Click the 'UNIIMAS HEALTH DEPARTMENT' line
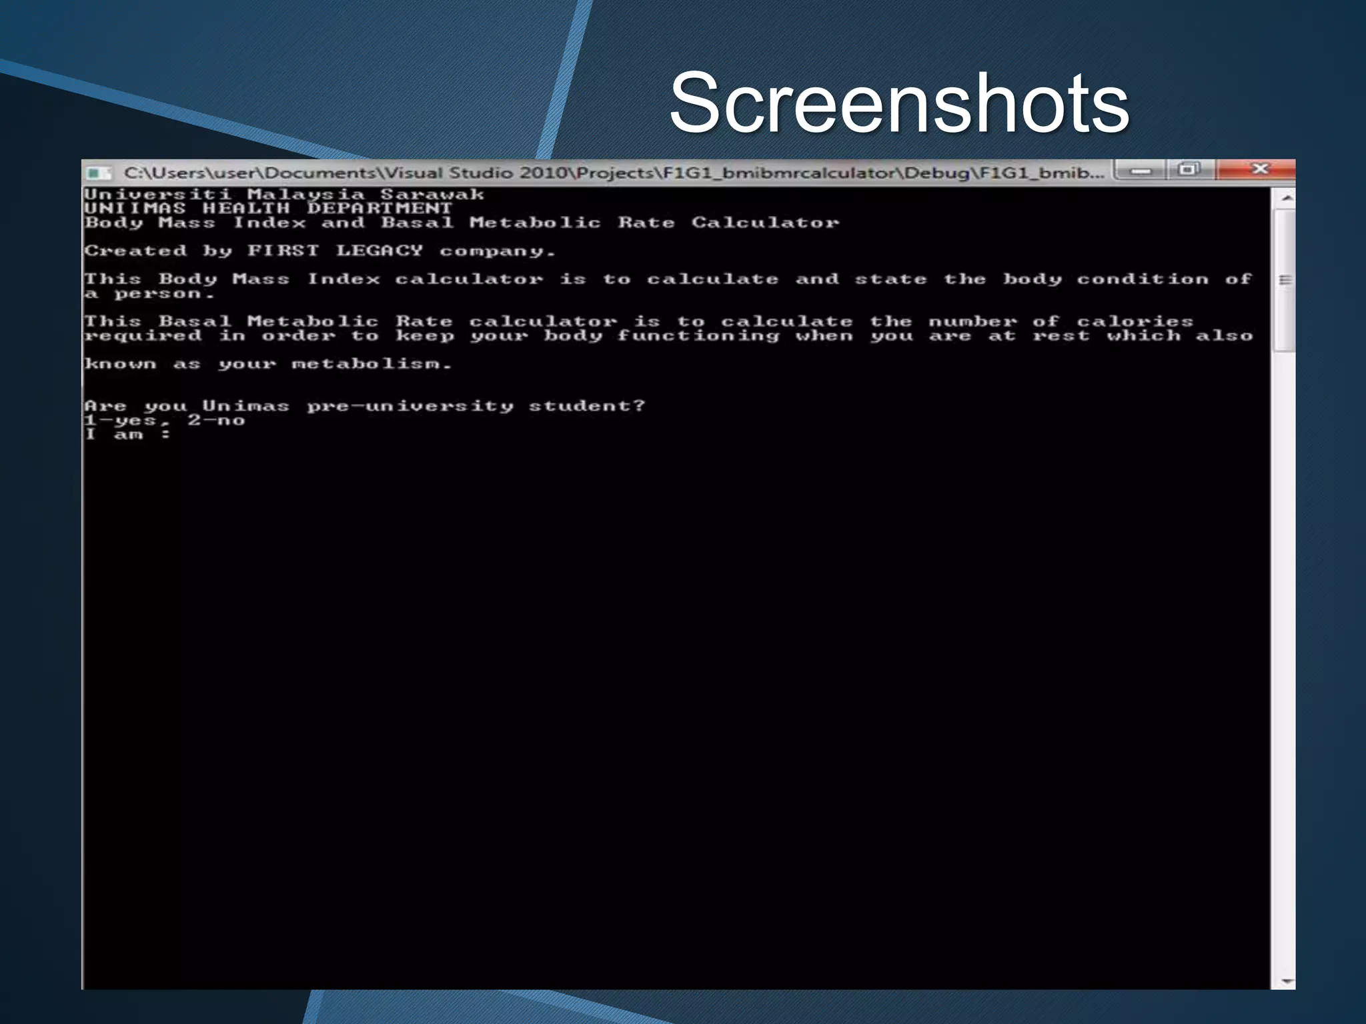Viewport: 1366px width, 1024px height. click(x=268, y=209)
